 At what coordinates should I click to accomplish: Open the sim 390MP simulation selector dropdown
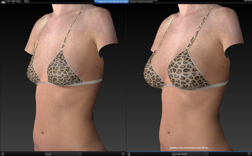pyautogui.click(x=190, y=154)
